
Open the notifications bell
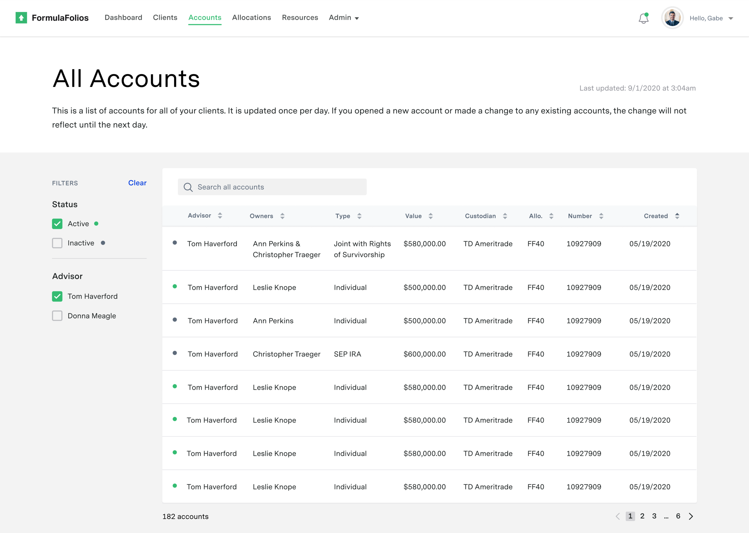[644, 18]
